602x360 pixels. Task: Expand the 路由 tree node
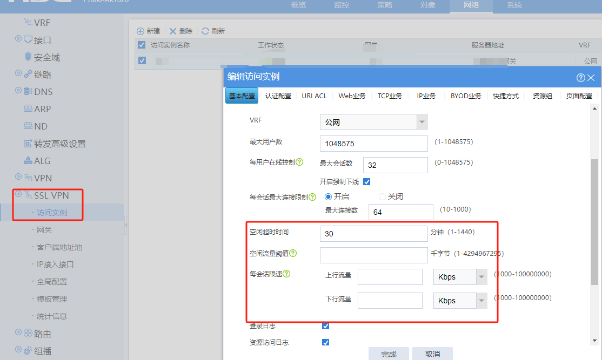click(x=18, y=332)
